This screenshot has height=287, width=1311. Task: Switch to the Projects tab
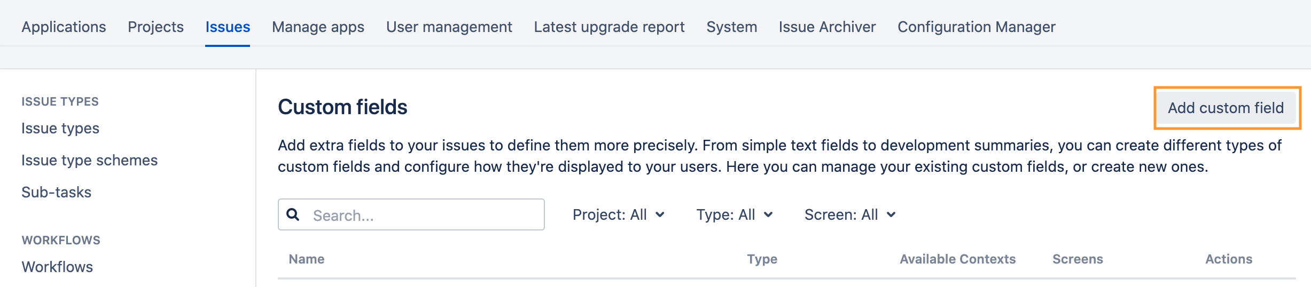[x=155, y=27]
